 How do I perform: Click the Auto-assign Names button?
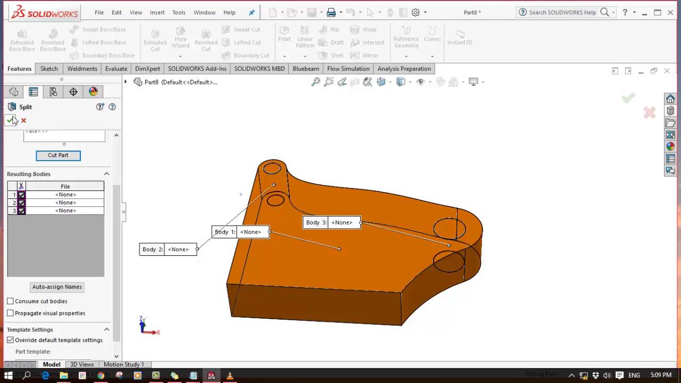[57, 287]
